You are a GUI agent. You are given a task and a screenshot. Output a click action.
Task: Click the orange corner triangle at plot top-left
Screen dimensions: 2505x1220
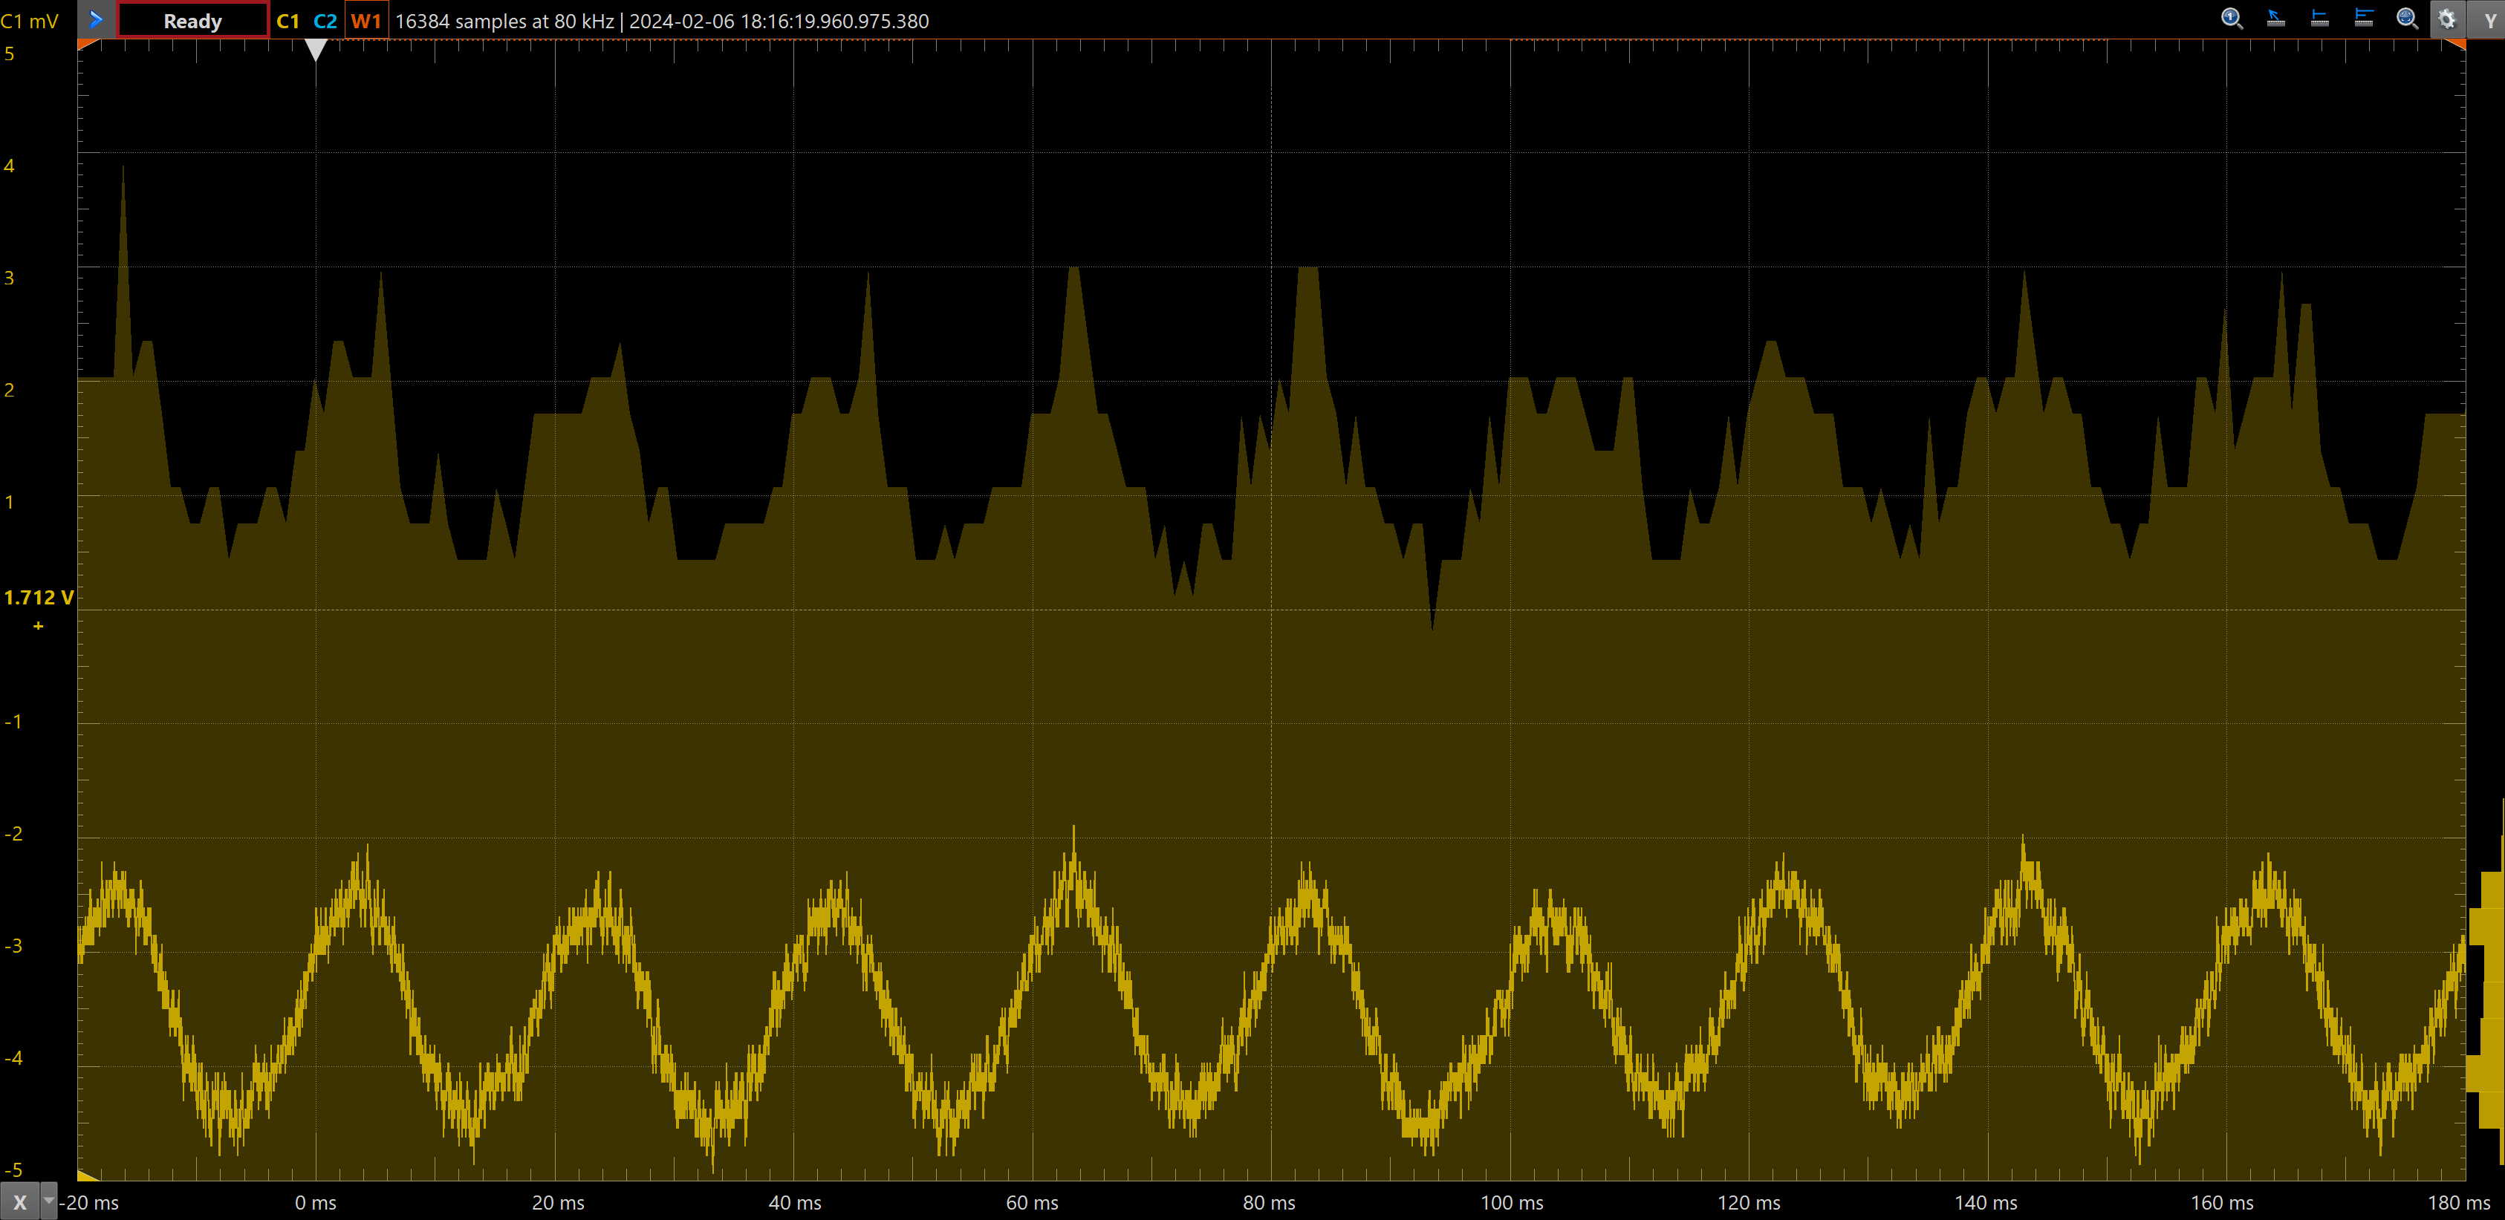pyautogui.click(x=85, y=45)
